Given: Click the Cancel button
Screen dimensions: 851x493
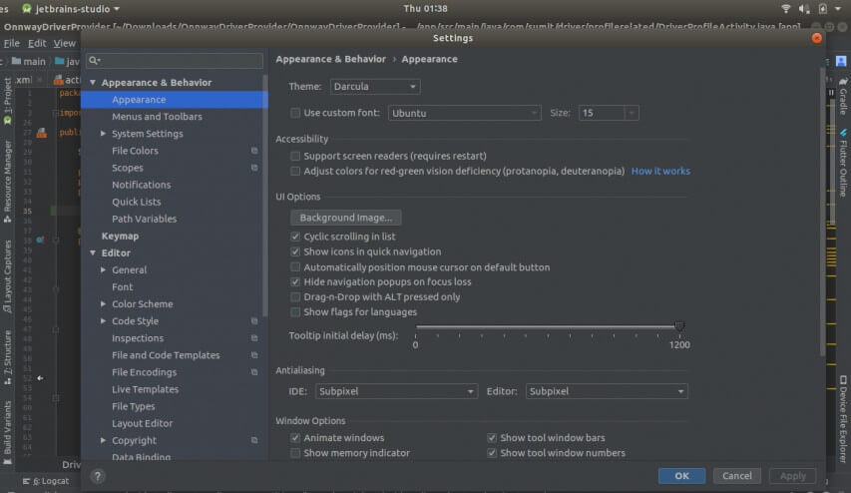Looking at the screenshot, I should pyautogui.click(x=737, y=476).
